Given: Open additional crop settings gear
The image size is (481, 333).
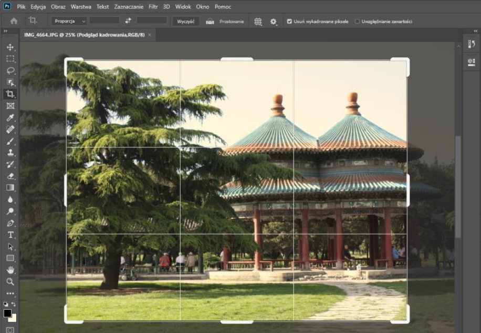Looking at the screenshot, I should (x=273, y=22).
